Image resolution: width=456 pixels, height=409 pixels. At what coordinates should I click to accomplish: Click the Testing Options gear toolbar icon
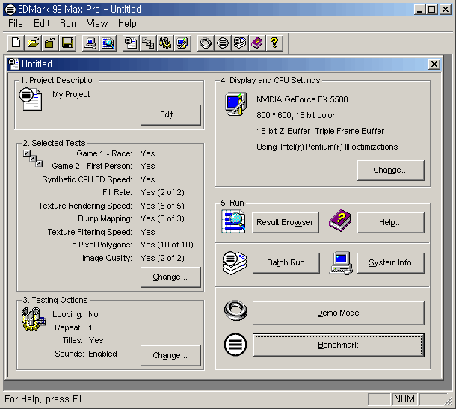[165, 43]
